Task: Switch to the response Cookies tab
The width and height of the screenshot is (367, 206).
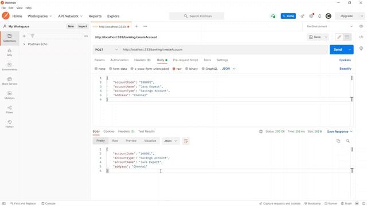Action: (109, 131)
